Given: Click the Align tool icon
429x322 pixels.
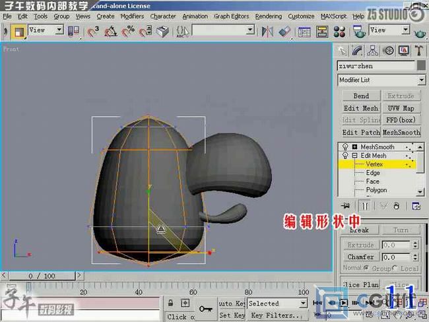Looking at the screenshot, I should tap(284, 31).
